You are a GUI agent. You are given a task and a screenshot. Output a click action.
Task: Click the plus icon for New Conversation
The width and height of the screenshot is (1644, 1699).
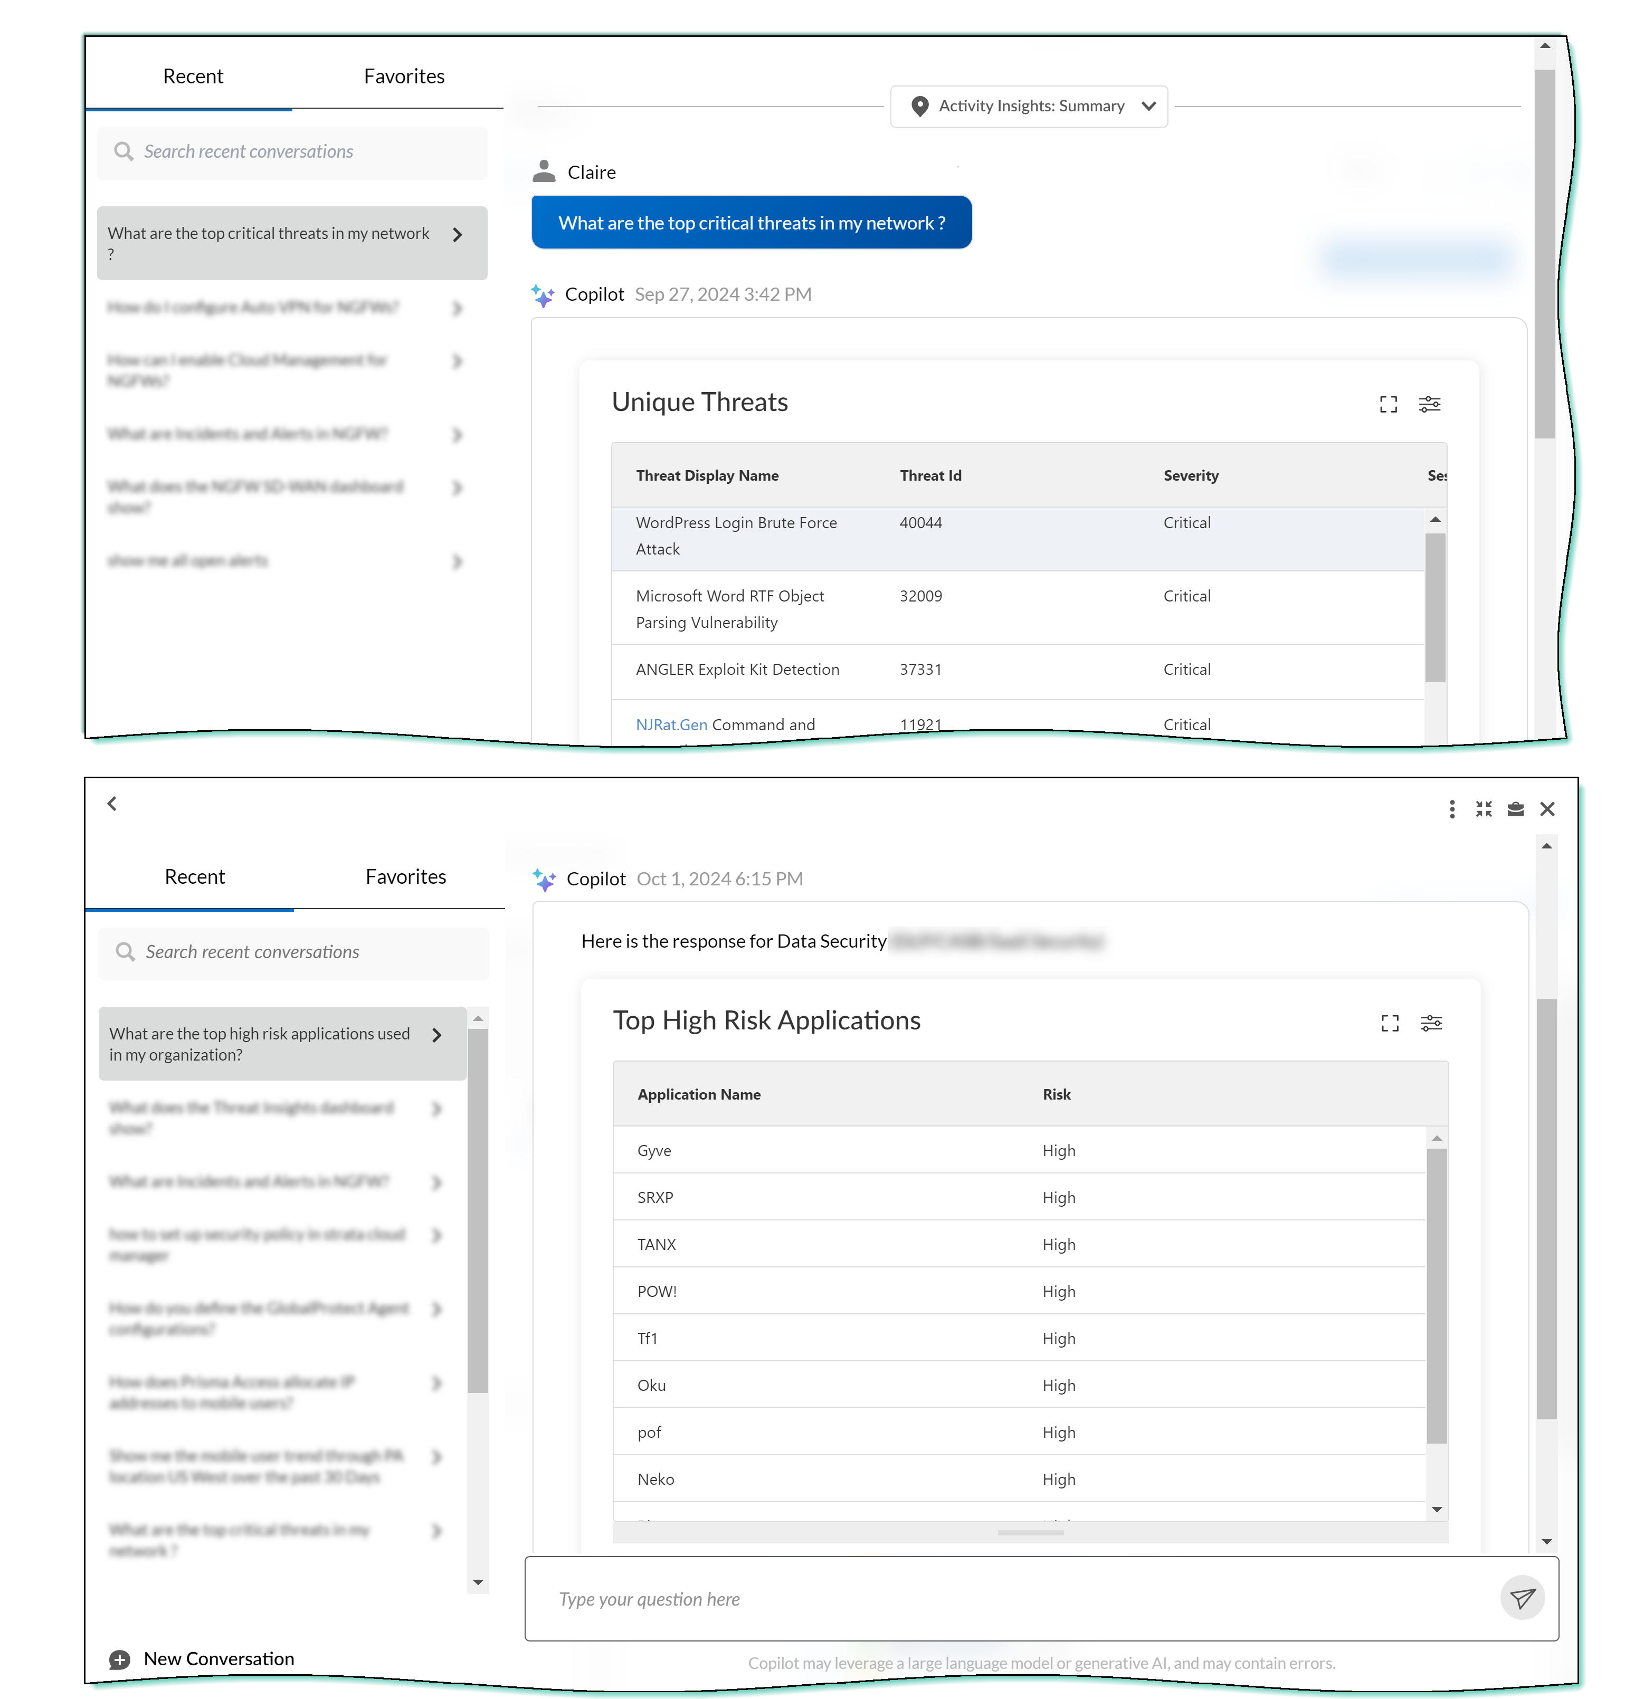(x=120, y=1659)
